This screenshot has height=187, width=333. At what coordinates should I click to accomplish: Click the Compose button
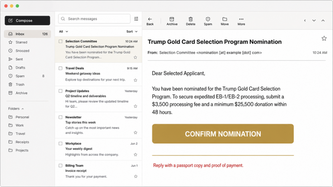point(27,20)
